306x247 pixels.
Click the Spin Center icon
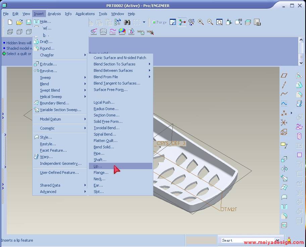pyautogui.click(x=182, y=22)
